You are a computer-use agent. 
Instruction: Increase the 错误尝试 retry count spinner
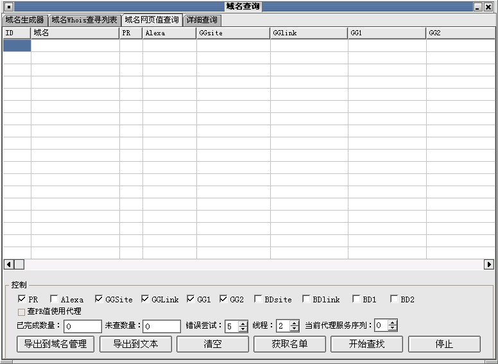point(243,323)
